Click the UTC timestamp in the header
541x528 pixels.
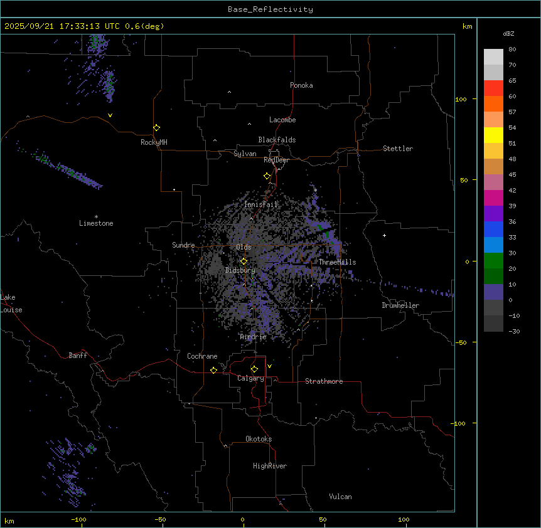point(84,26)
